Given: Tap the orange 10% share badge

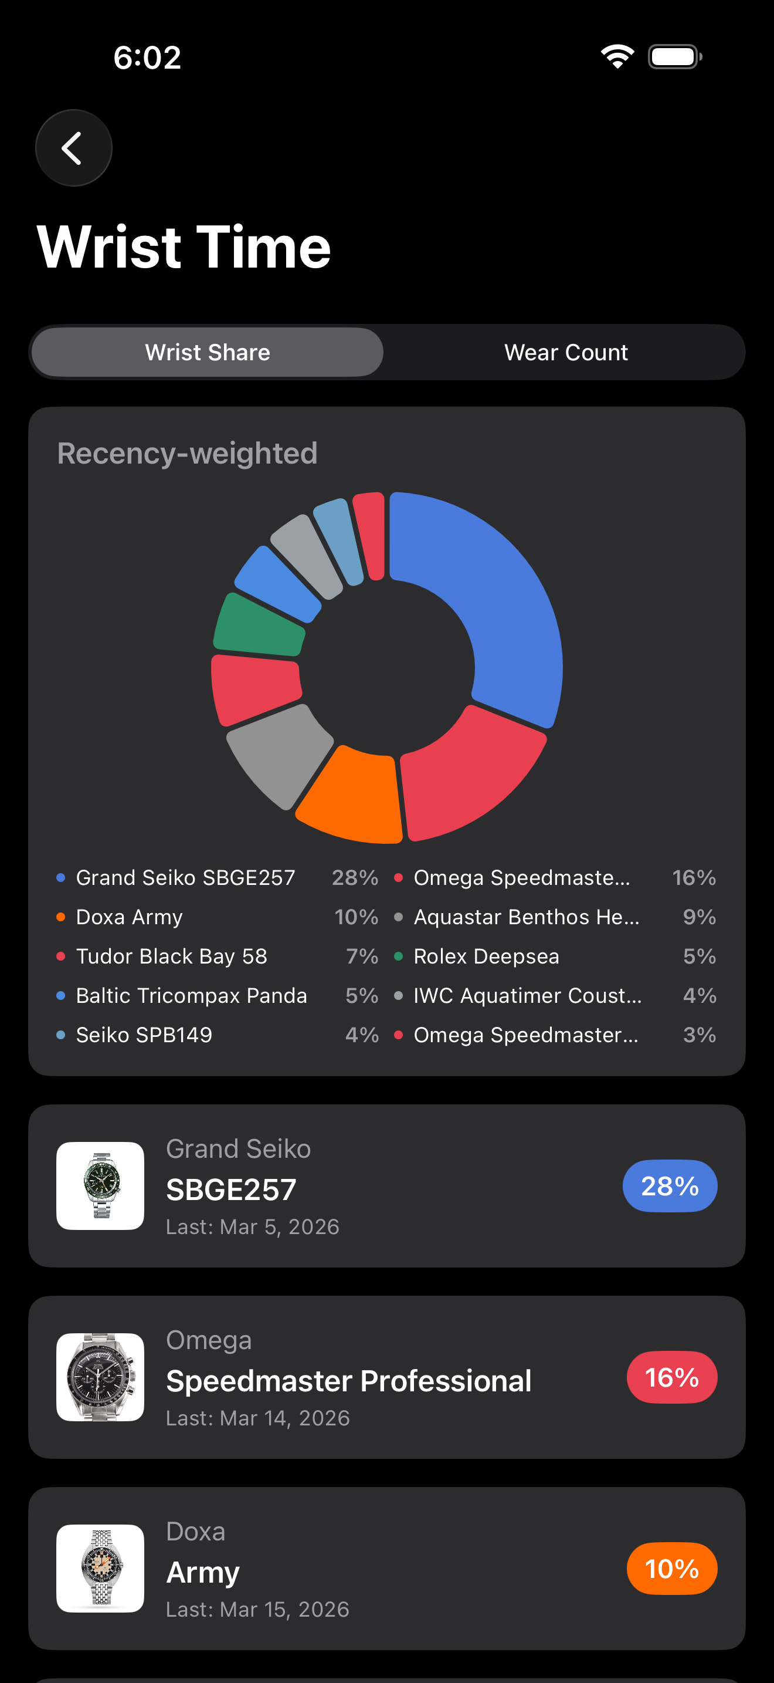Looking at the screenshot, I should point(671,1568).
